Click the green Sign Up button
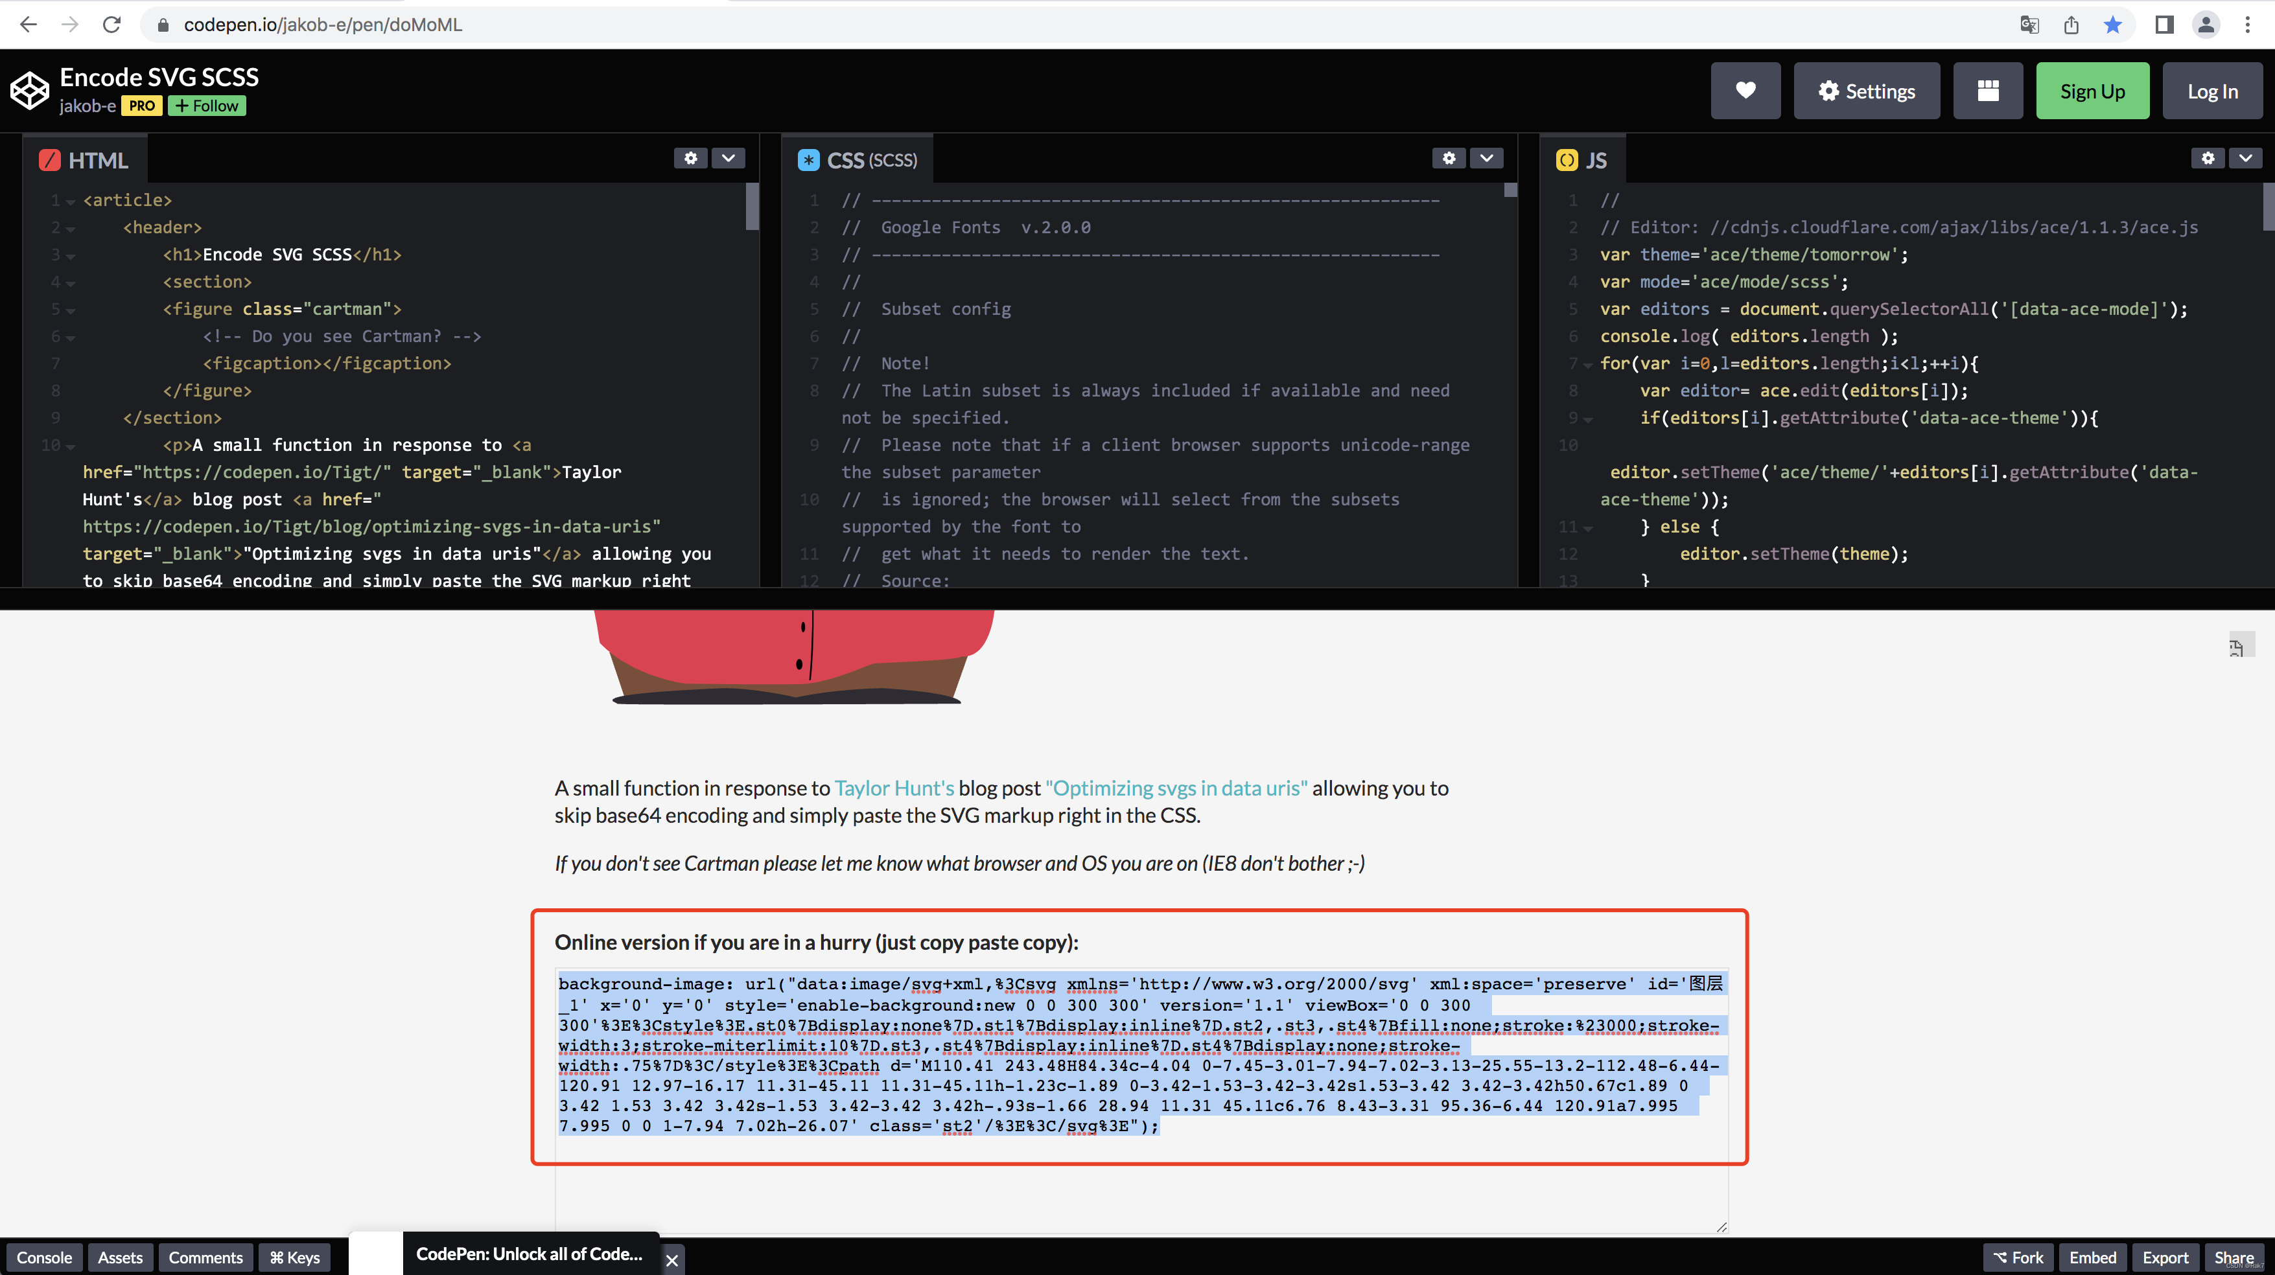The width and height of the screenshot is (2275, 1275). pos(2092,91)
